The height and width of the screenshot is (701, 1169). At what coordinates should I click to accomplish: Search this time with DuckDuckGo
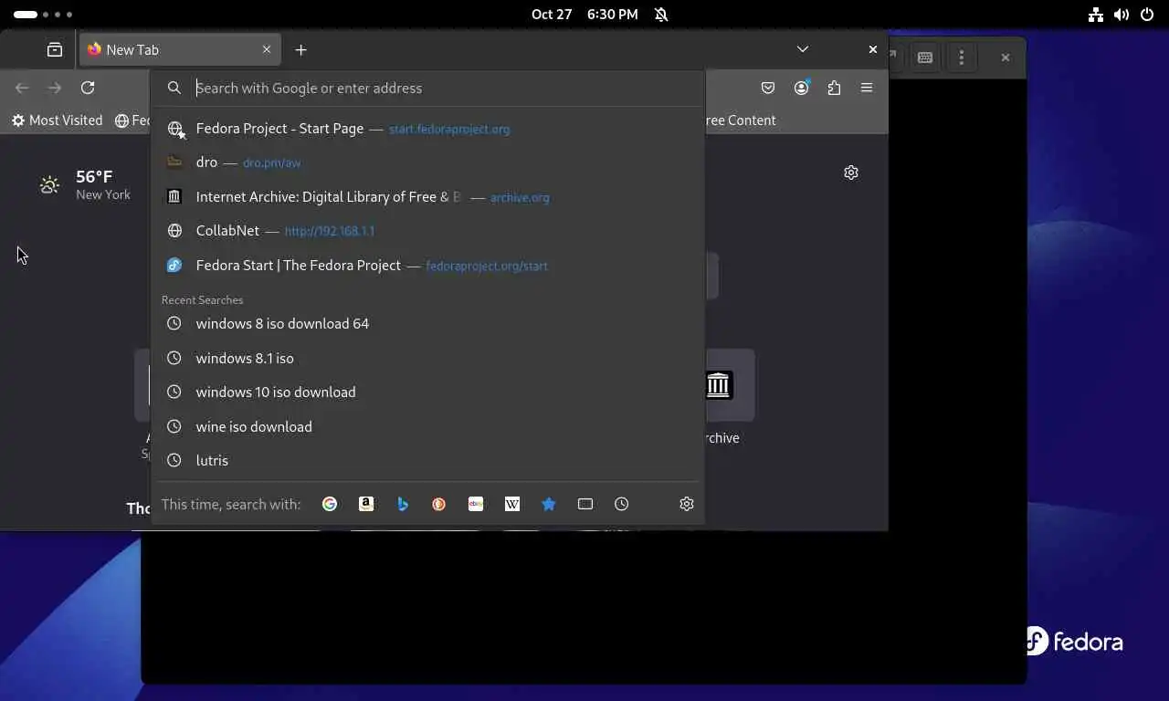click(x=439, y=504)
